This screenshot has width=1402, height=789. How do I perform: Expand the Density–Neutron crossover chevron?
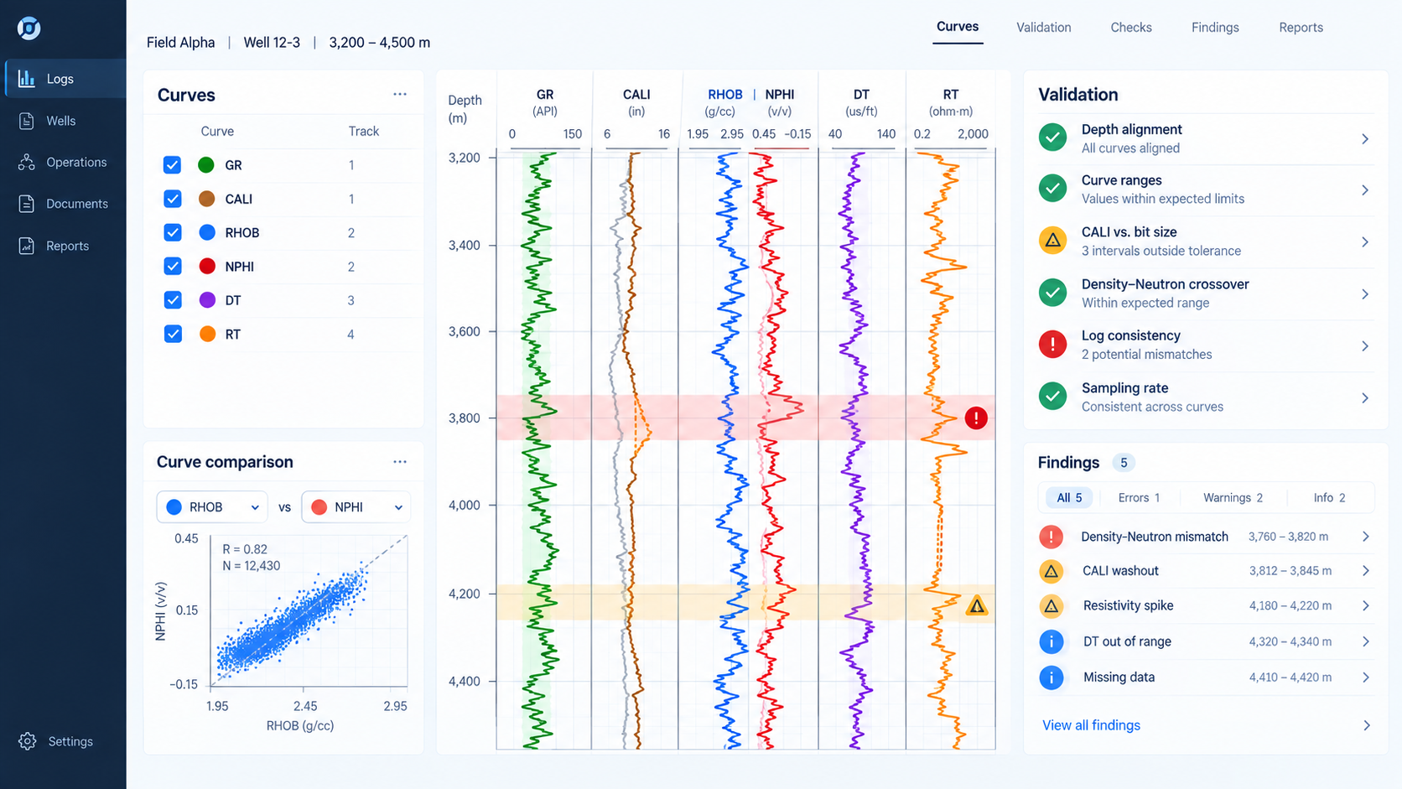coord(1365,294)
